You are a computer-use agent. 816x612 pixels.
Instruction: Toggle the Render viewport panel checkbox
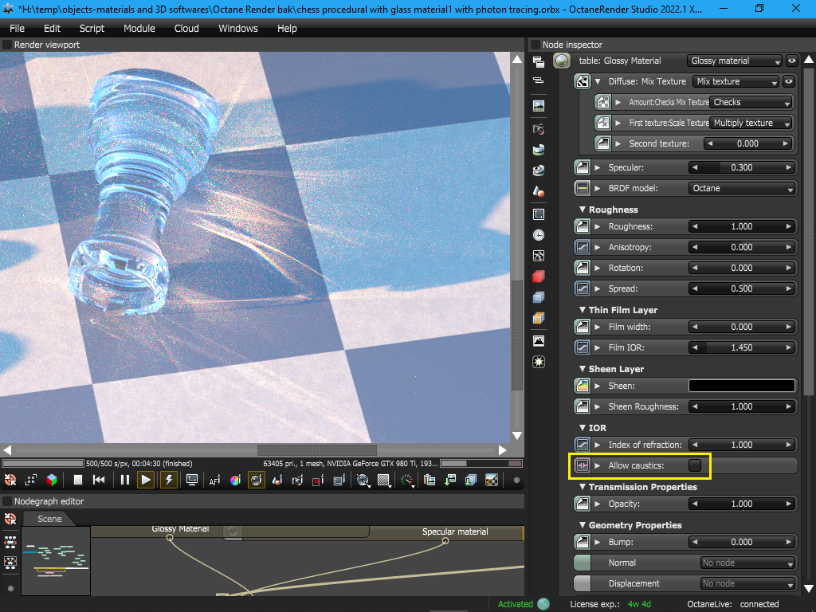pos(7,45)
